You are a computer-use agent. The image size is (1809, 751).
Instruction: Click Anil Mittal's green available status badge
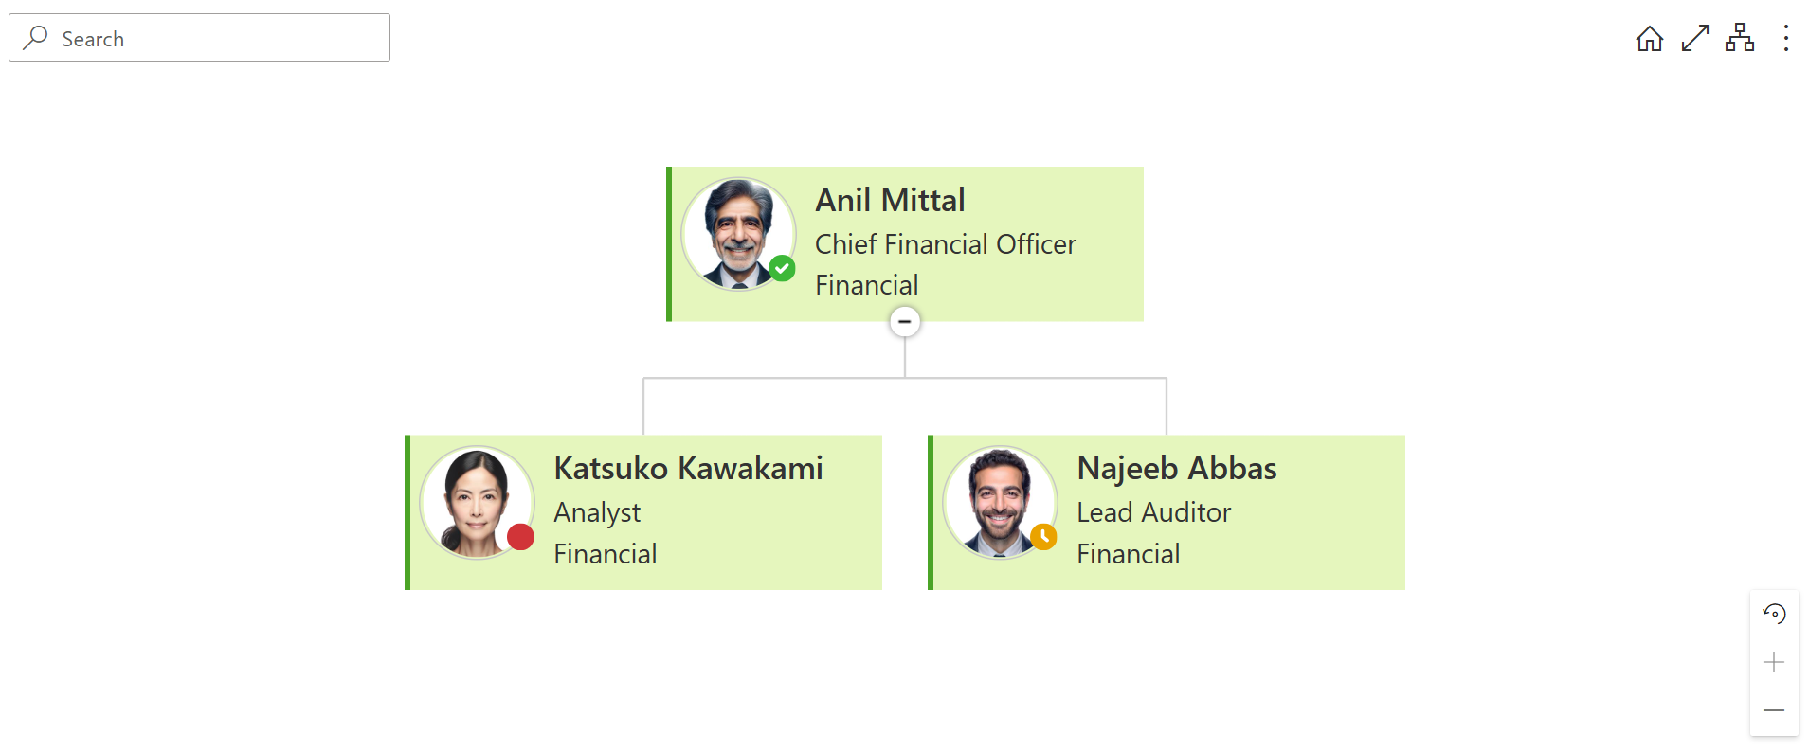tap(782, 269)
